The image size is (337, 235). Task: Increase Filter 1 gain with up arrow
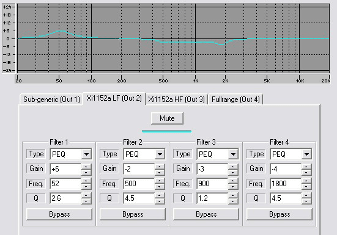click(86, 167)
